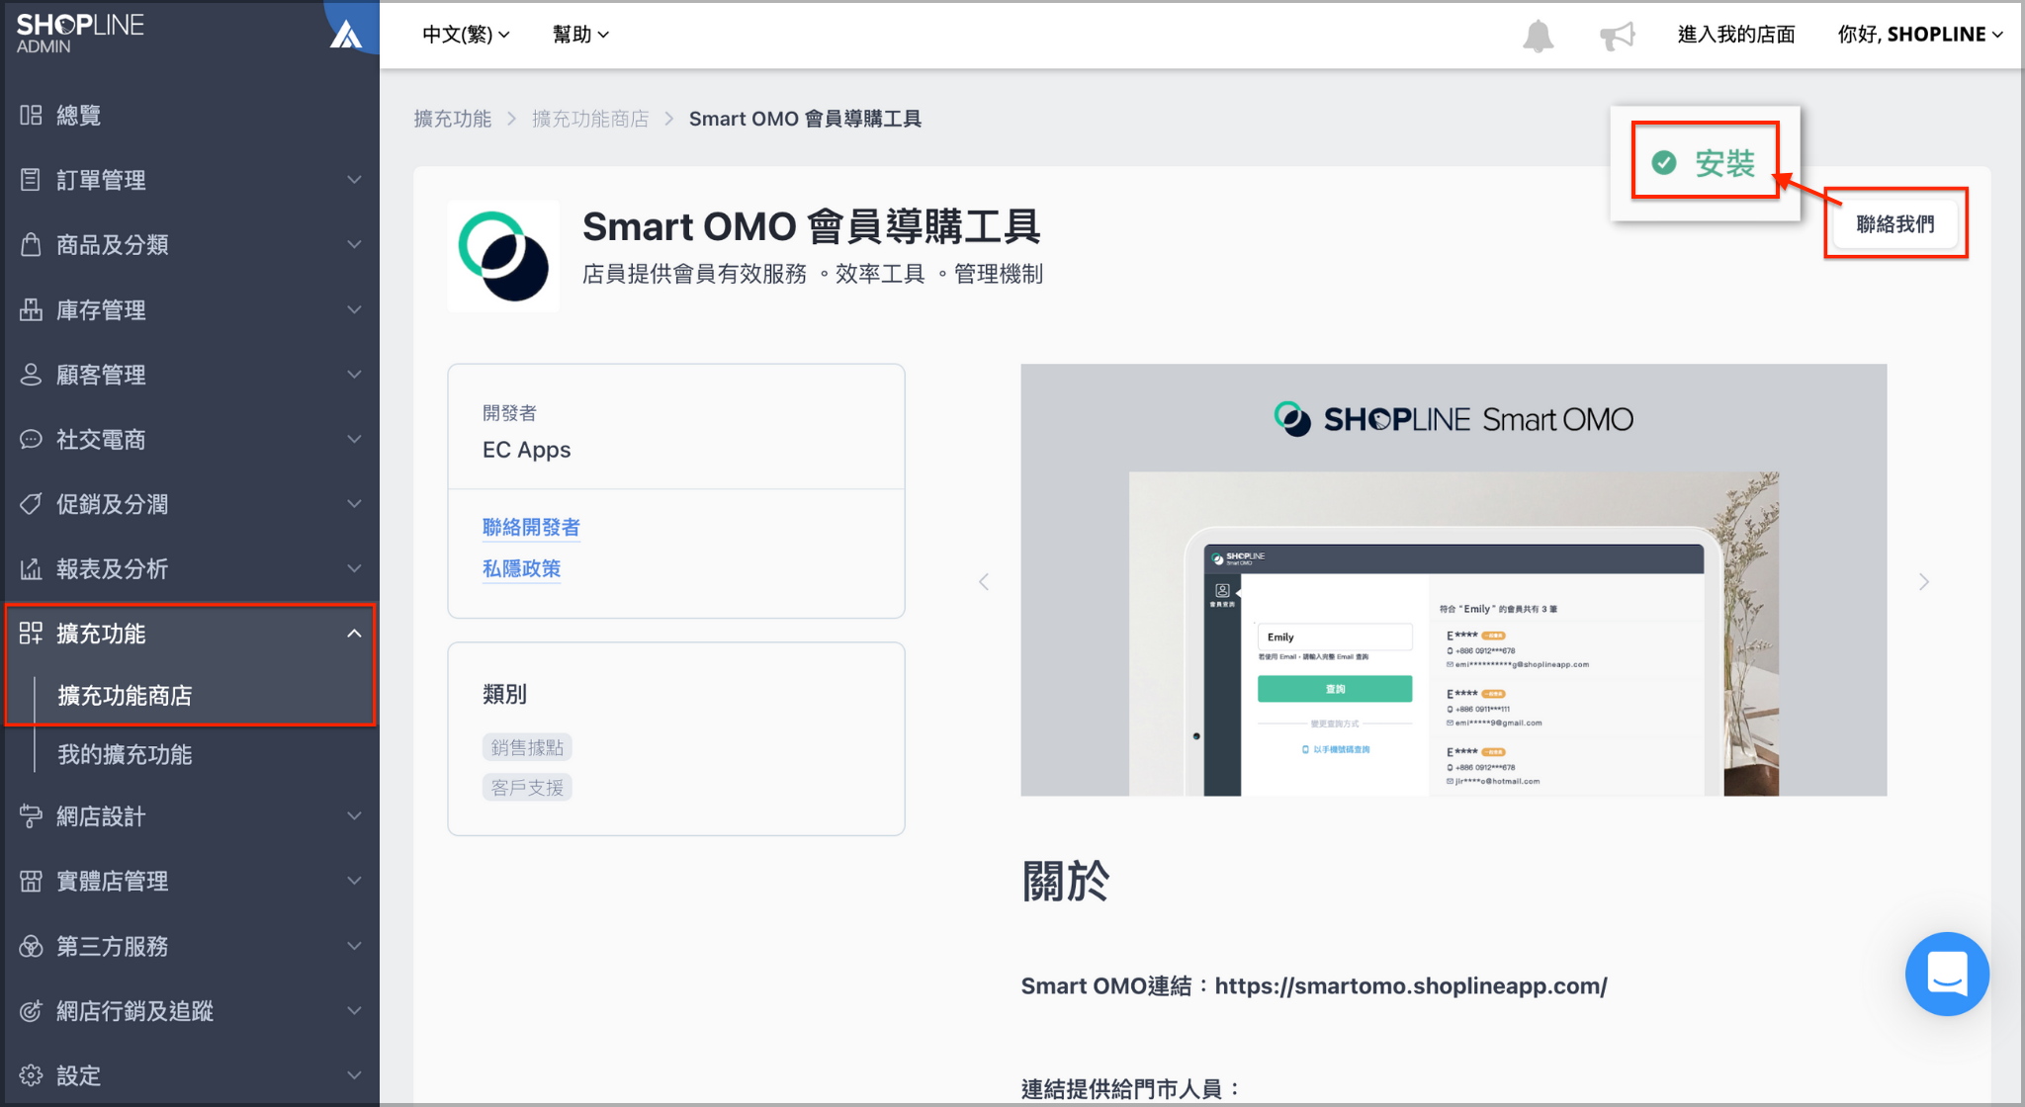Image resolution: width=2025 pixels, height=1107 pixels.
Task: Click the 庫存管理 inventory icon
Action: (31, 309)
